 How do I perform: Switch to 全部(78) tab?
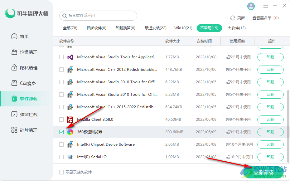coord(70,28)
